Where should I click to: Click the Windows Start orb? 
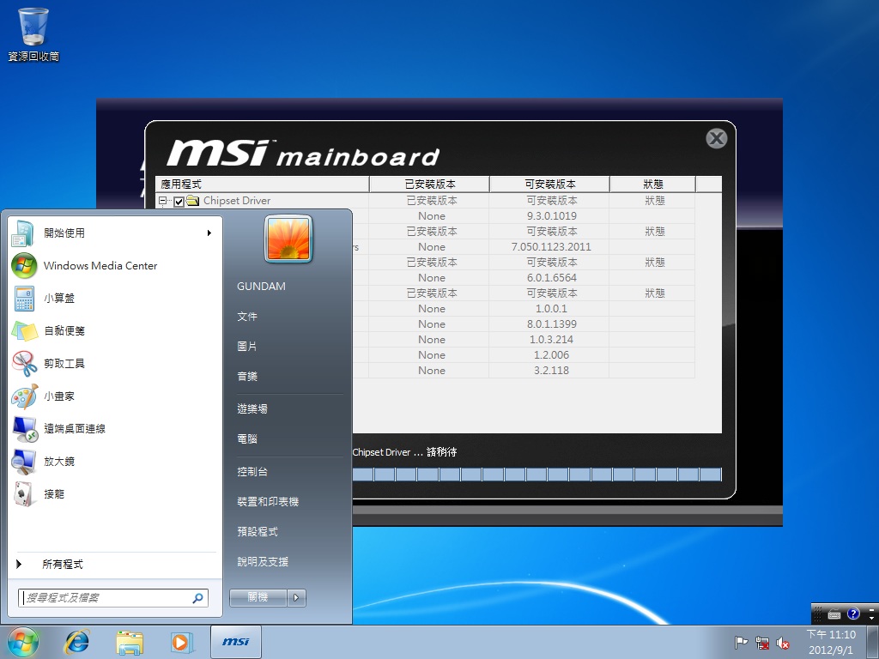[23, 642]
